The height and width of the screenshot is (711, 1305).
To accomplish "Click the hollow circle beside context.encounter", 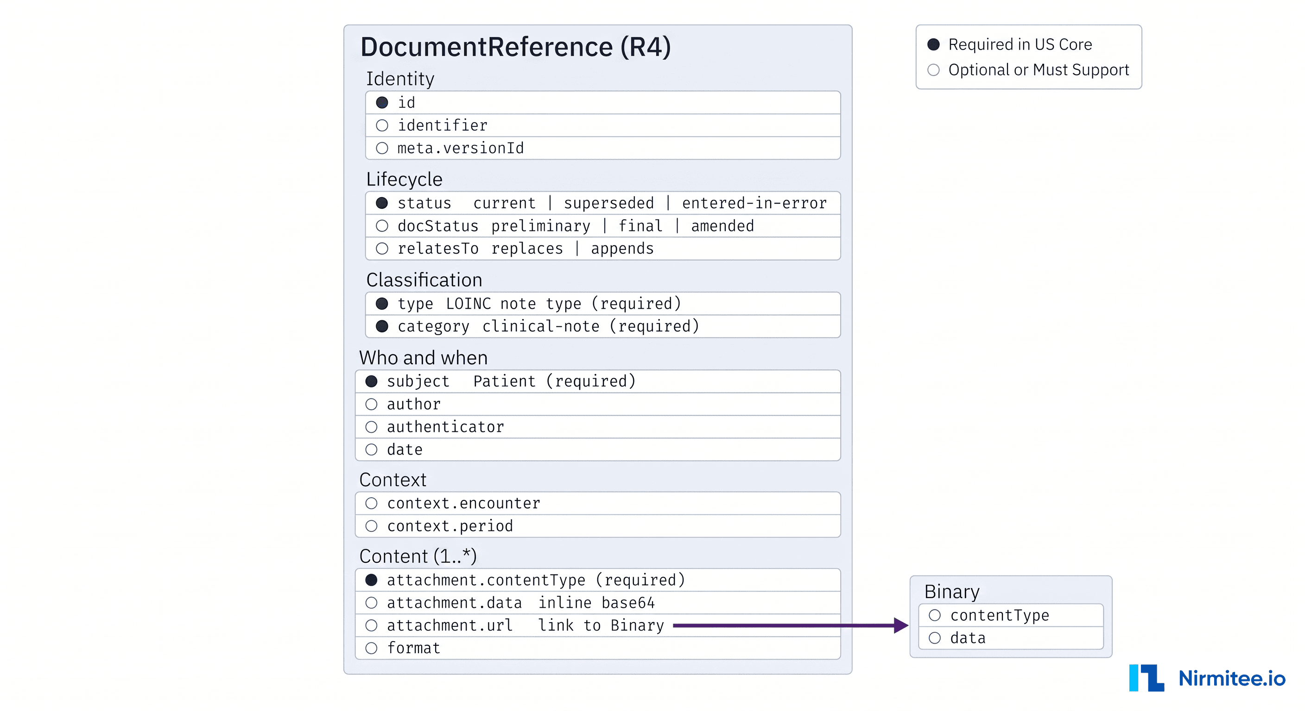I will (371, 503).
